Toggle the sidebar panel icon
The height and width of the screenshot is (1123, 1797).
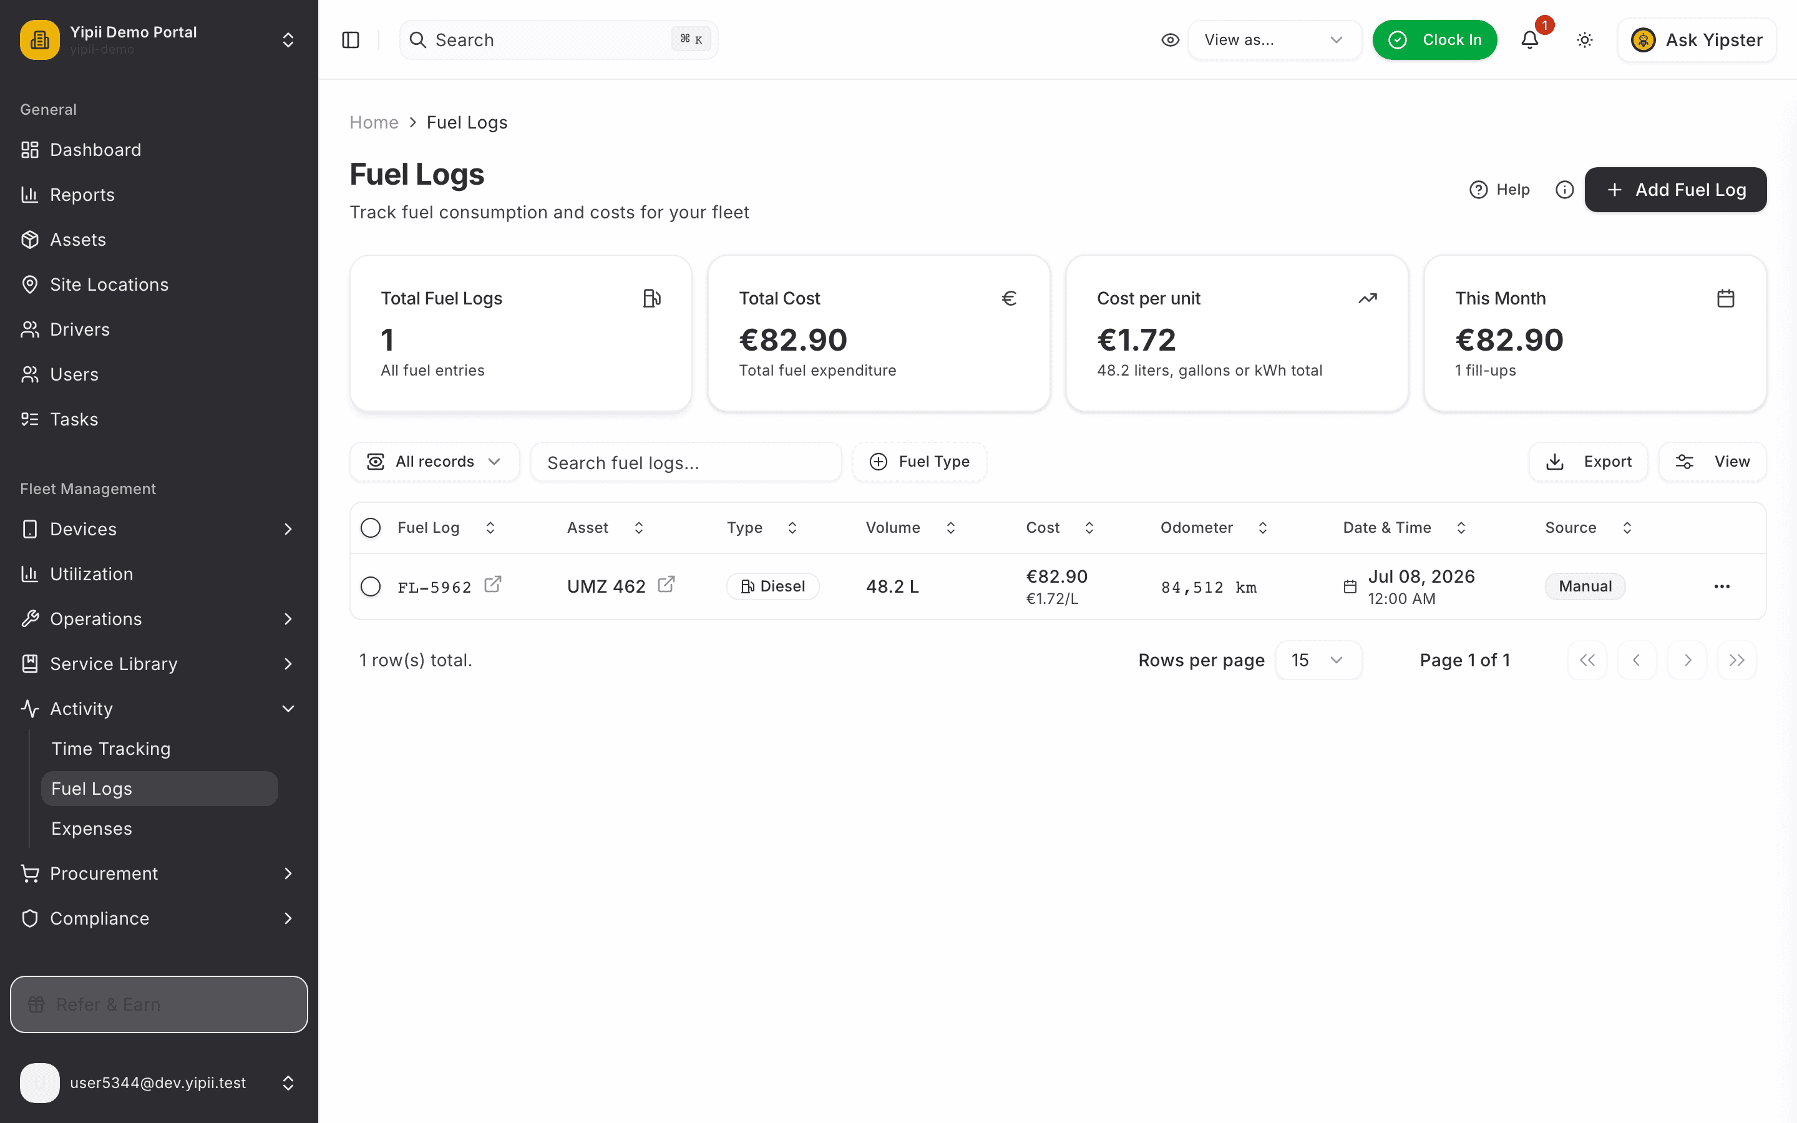click(x=351, y=40)
